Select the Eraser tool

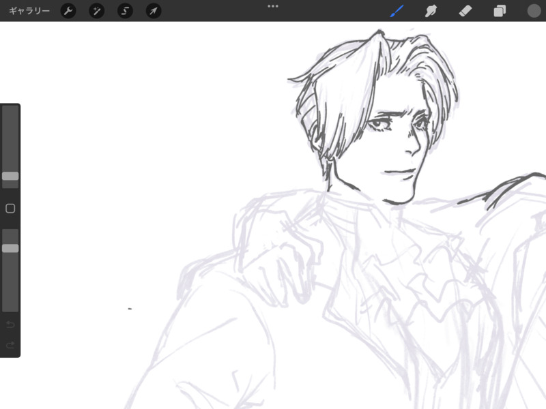(x=465, y=11)
